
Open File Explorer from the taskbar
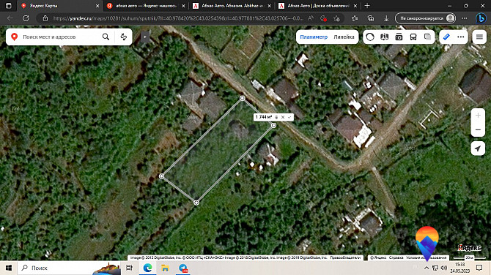click(x=165, y=268)
